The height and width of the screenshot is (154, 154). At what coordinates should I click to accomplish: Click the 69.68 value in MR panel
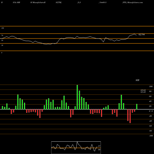coord(143,90)
